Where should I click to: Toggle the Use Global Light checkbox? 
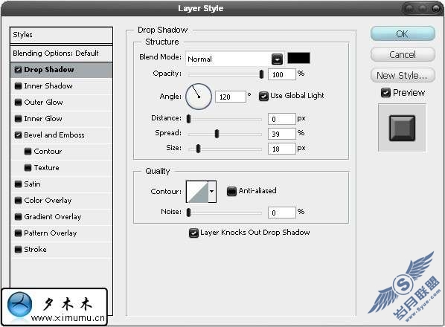click(x=263, y=96)
